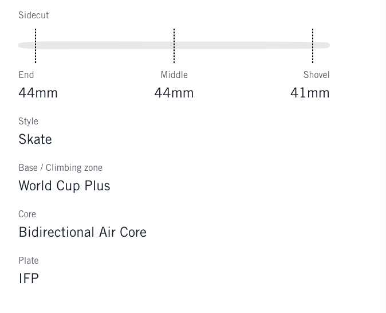Image resolution: width=386 pixels, height=313 pixels.
Task: Click the Style label
Action: [28, 122]
